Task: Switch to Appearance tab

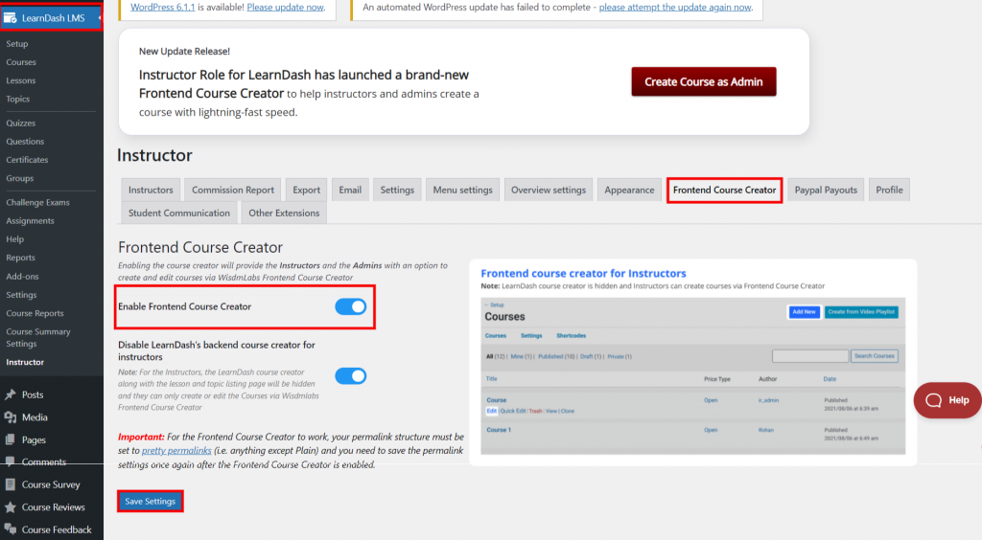Action: tap(629, 190)
